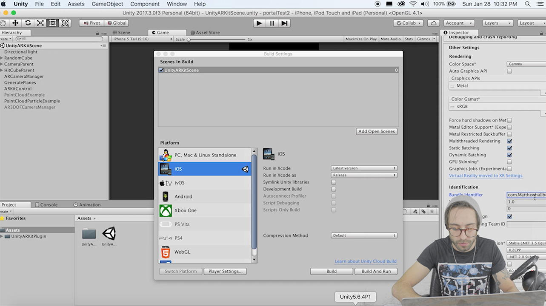Screen dimensions: 546x306
Task: Adjust the Game view Scale slider
Action: (217, 39)
